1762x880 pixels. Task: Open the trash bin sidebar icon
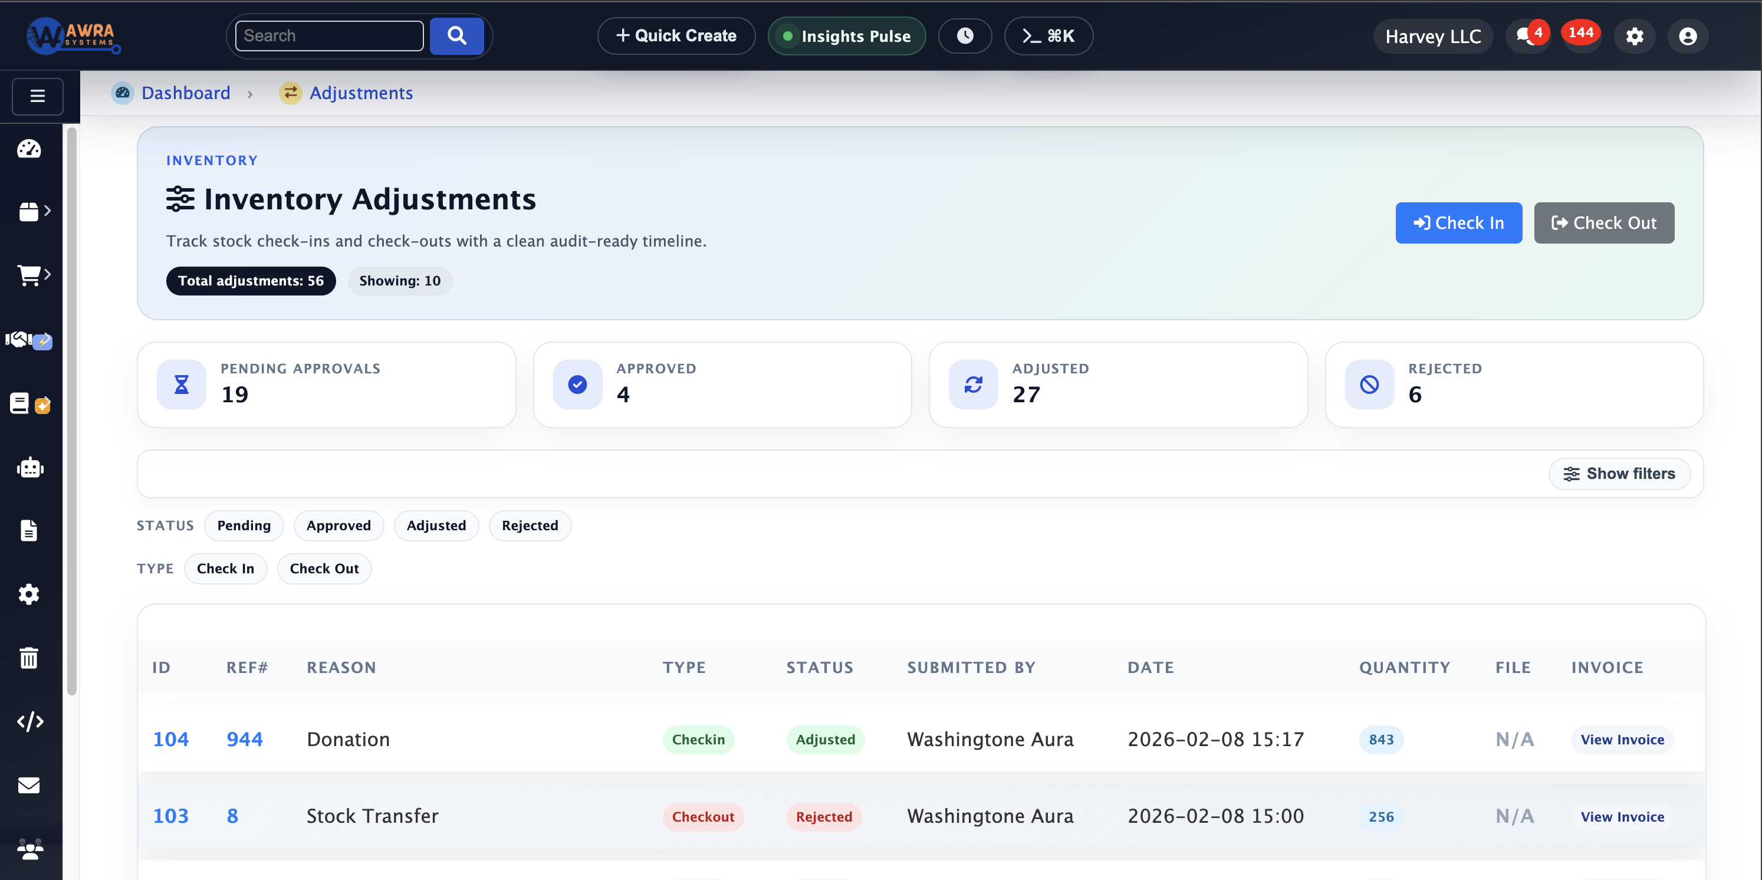[x=29, y=658]
